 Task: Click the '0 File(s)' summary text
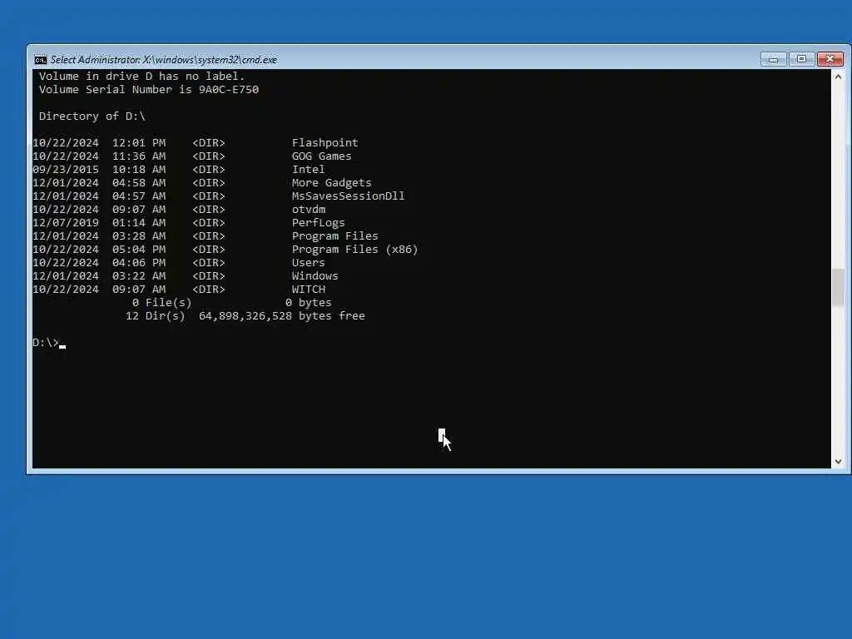162,303
